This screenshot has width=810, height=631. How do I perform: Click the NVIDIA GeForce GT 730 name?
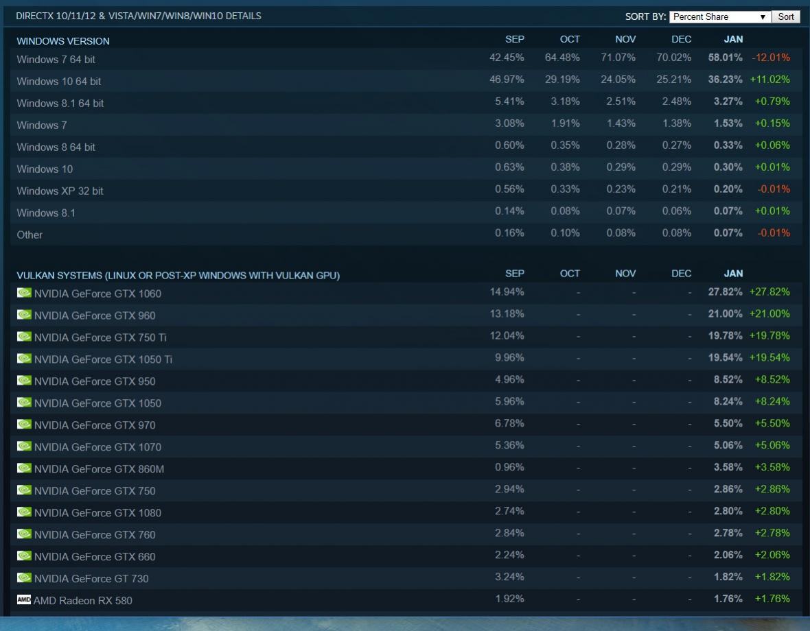pos(91,578)
